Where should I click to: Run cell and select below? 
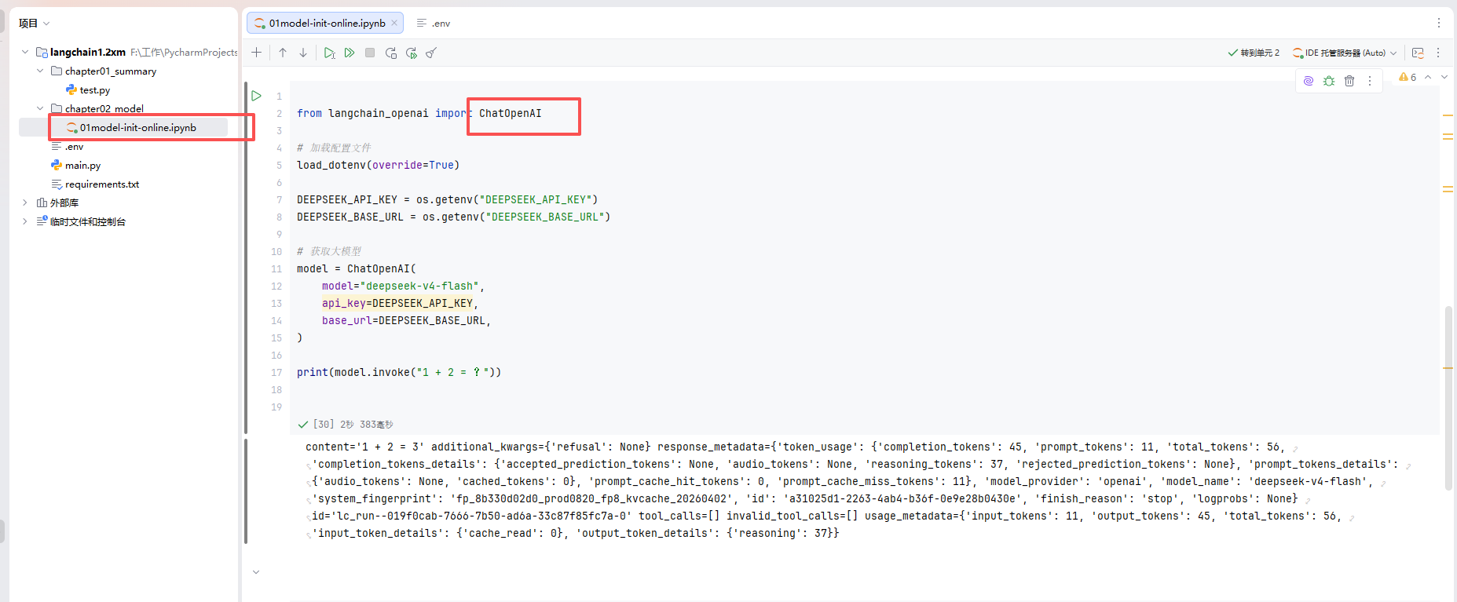click(329, 53)
